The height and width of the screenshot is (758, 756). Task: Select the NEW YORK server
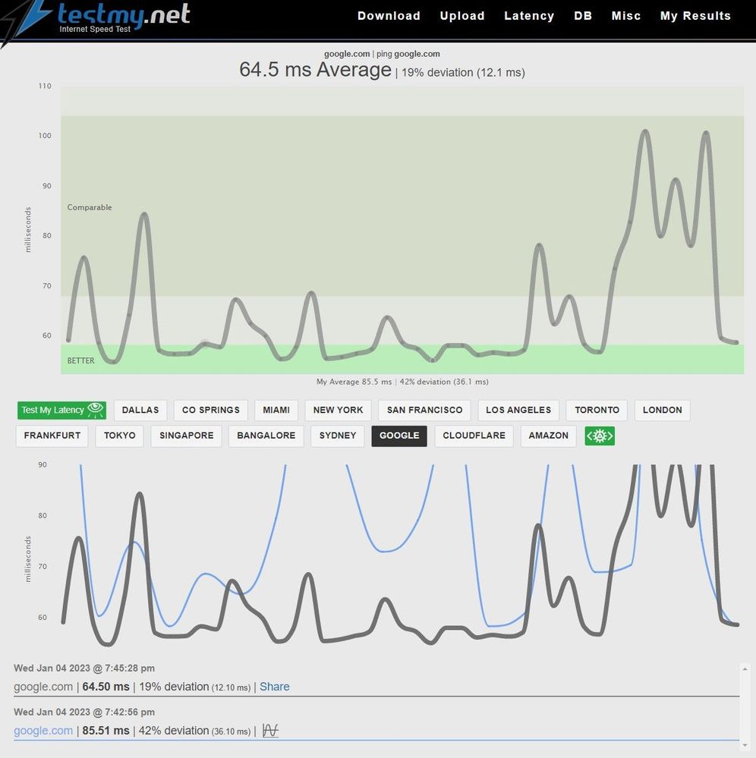(338, 410)
